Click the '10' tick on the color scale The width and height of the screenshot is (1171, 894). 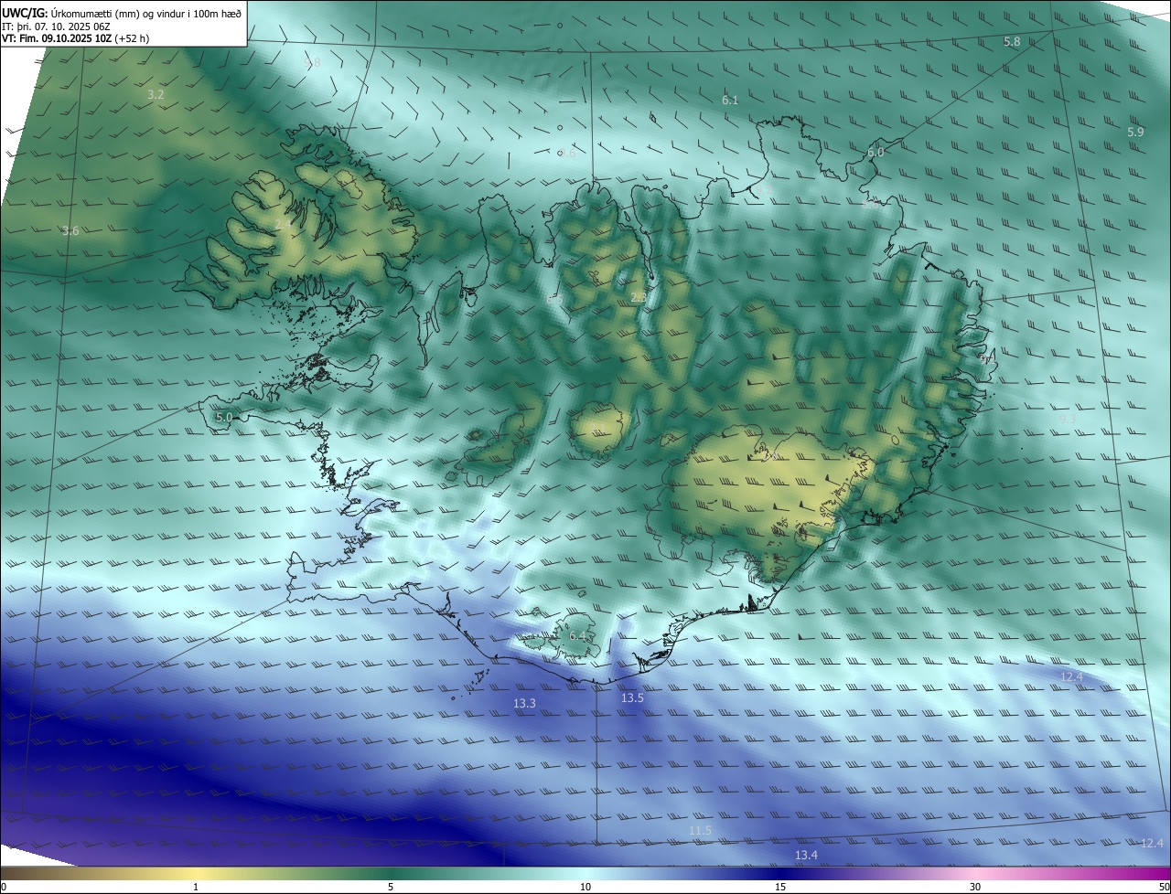click(585, 887)
